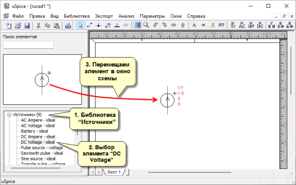Click the New document toolbar icon
This screenshot has width=296, height=185.
pyautogui.click(x=9, y=25)
